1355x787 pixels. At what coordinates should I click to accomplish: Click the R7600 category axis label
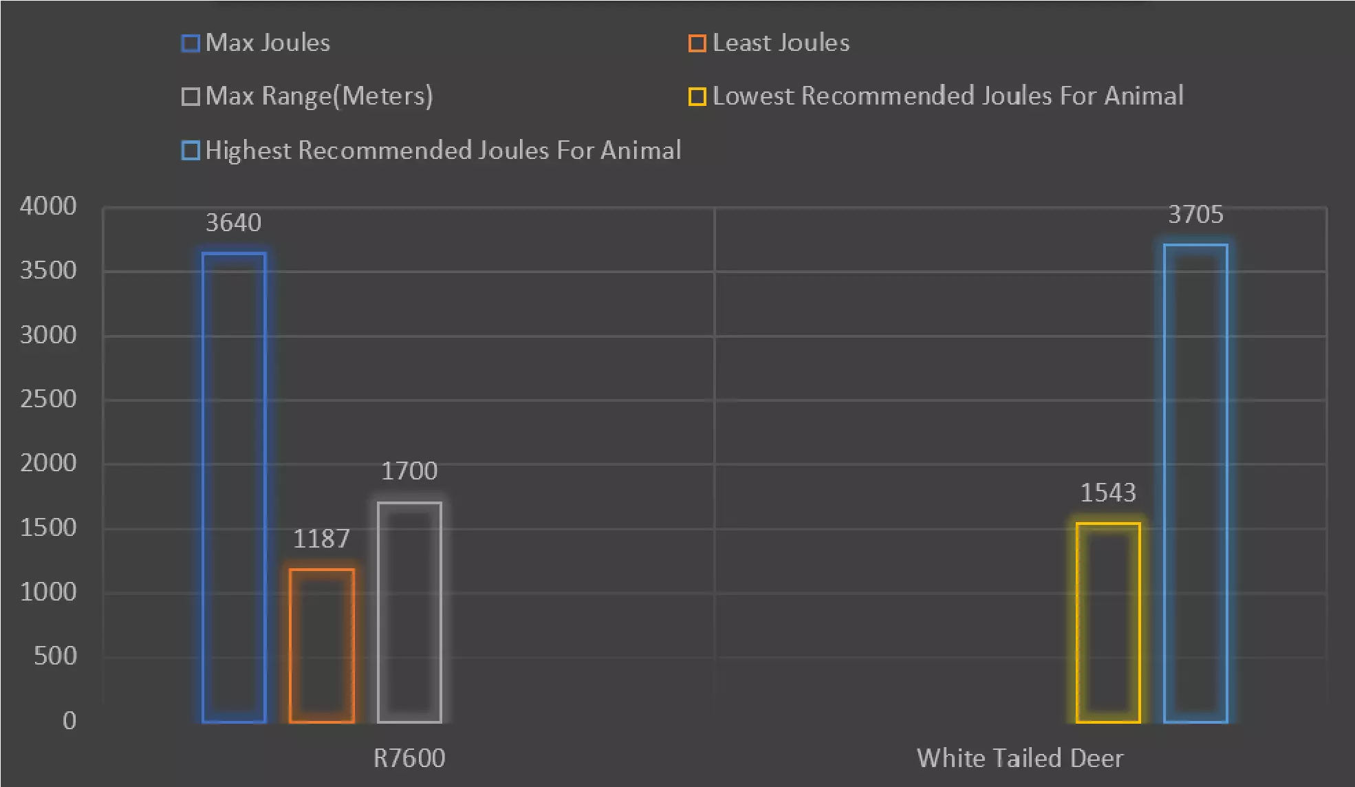point(409,758)
